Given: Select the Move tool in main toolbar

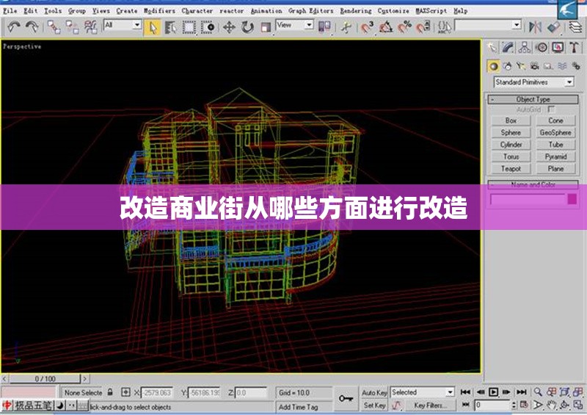Looking at the screenshot, I should point(229,26).
